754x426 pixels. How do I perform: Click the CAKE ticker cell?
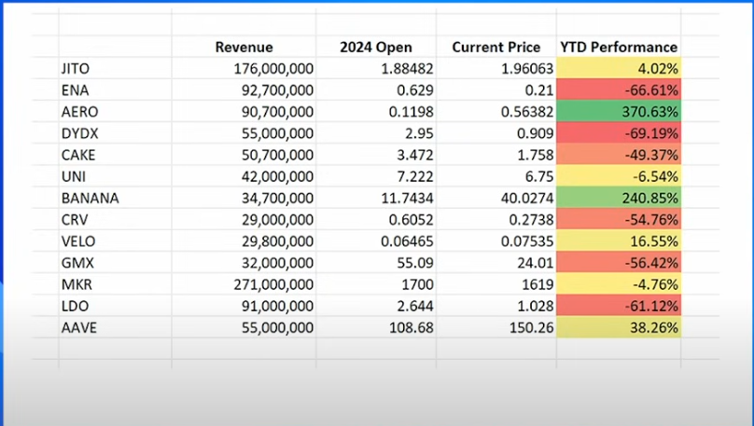pos(116,155)
